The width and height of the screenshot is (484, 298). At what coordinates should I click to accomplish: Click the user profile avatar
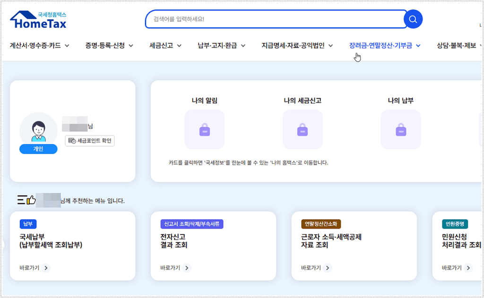tap(38, 130)
